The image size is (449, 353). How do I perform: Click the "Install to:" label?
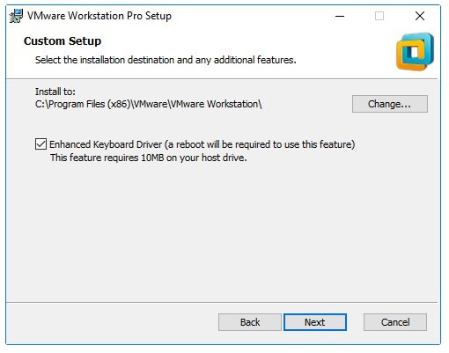click(55, 92)
